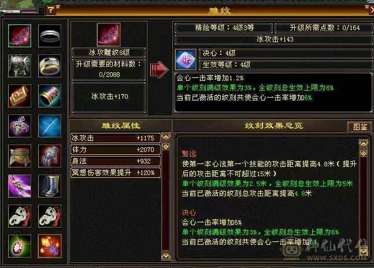Screen dimensions: 374x268
Task: Select the blue sword weapon slot
Action: (50, 126)
